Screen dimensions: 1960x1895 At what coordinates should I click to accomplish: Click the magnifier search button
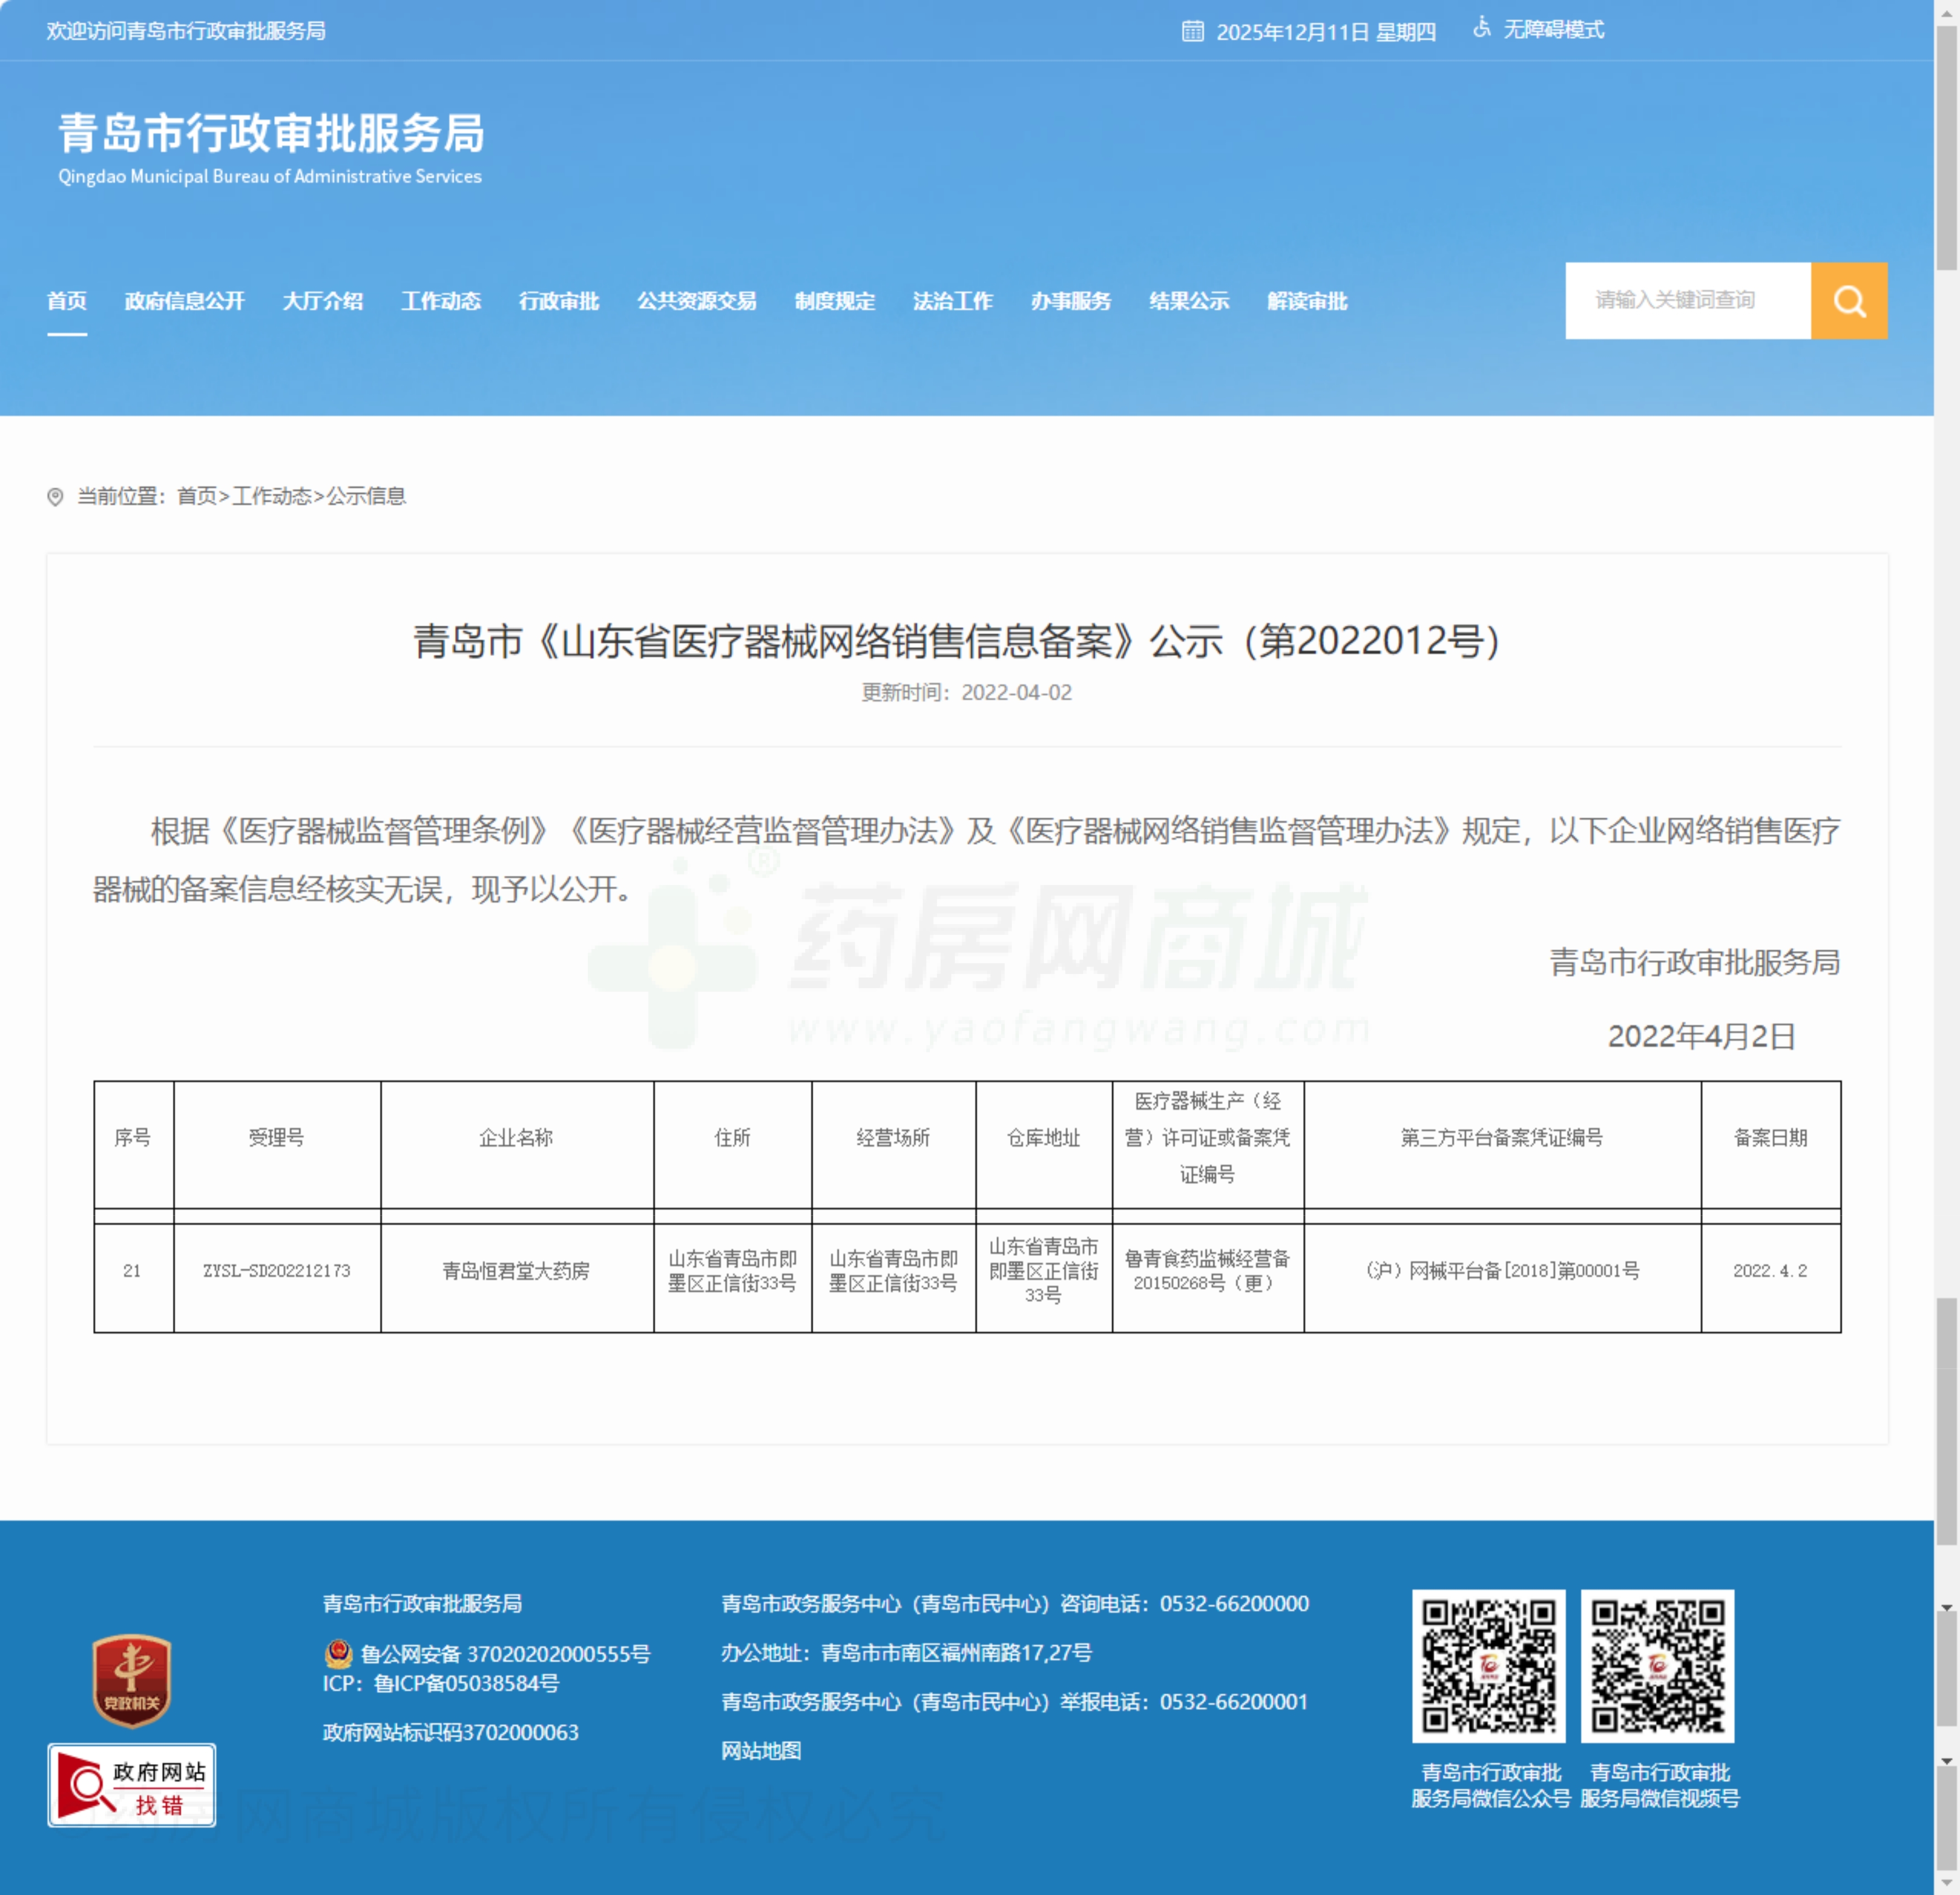pos(1849,301)
